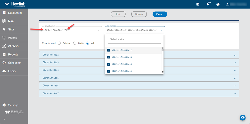
Task: Open Scheduler from the sidebar
Action: pyautogui.click(x=14, y=63)
